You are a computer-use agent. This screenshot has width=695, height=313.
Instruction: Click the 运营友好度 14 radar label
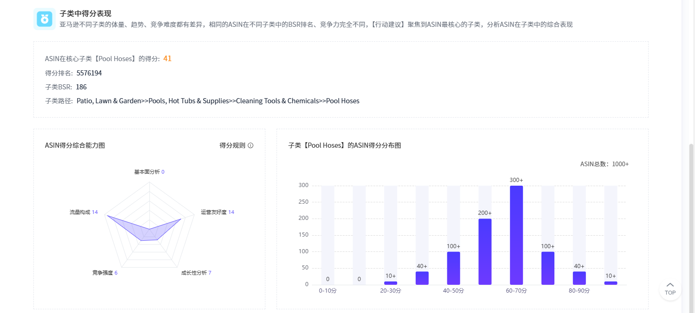pyautogui.click(x=217, y=212)
